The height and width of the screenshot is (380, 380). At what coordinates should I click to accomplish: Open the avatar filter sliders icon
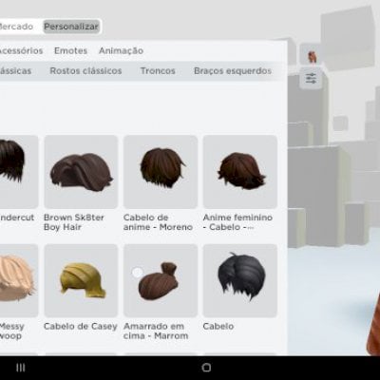(x=311, y=78)
